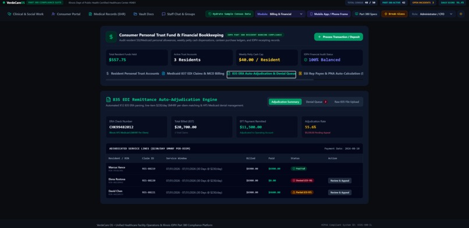Click the Adjudication Rate 55.6% value
The image size is (469, 228).
[311, 127]
